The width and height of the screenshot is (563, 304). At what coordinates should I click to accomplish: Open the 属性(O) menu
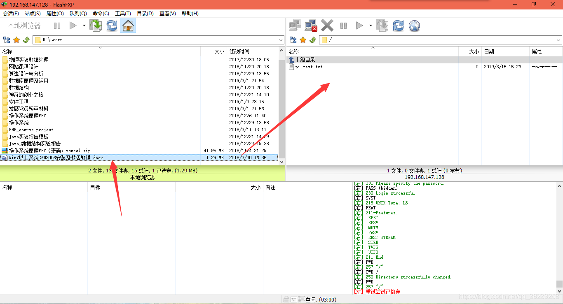55,14
